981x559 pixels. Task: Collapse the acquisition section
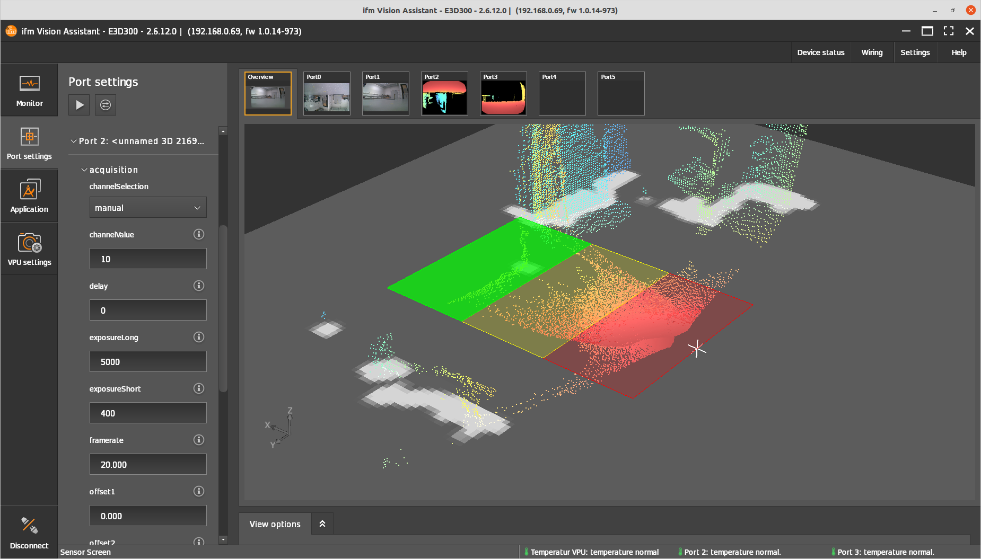coord(84,170)
